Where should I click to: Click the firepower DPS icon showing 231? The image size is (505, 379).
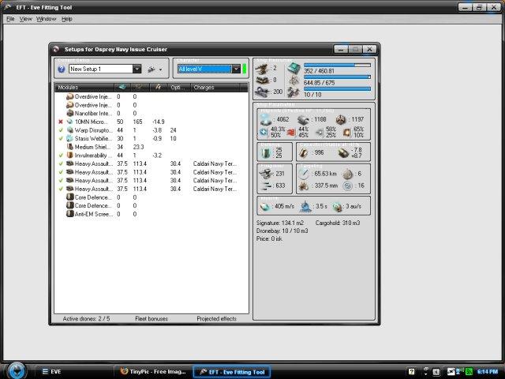tap(267, 174)
